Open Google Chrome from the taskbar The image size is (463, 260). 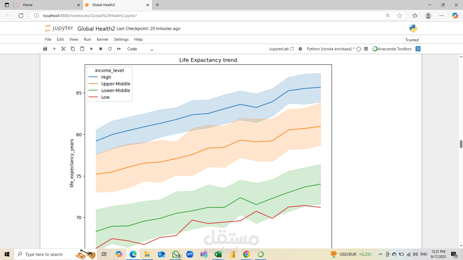coord(247,254)
